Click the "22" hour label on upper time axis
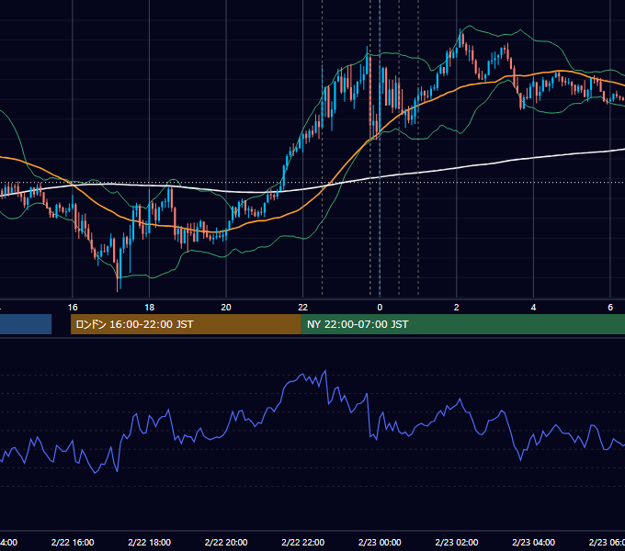Viewport: 625px width, 551px height. pos(303,308)
